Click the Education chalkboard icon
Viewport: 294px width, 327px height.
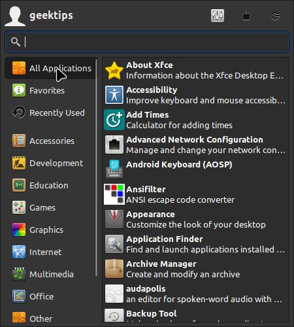tap(19, 185)
